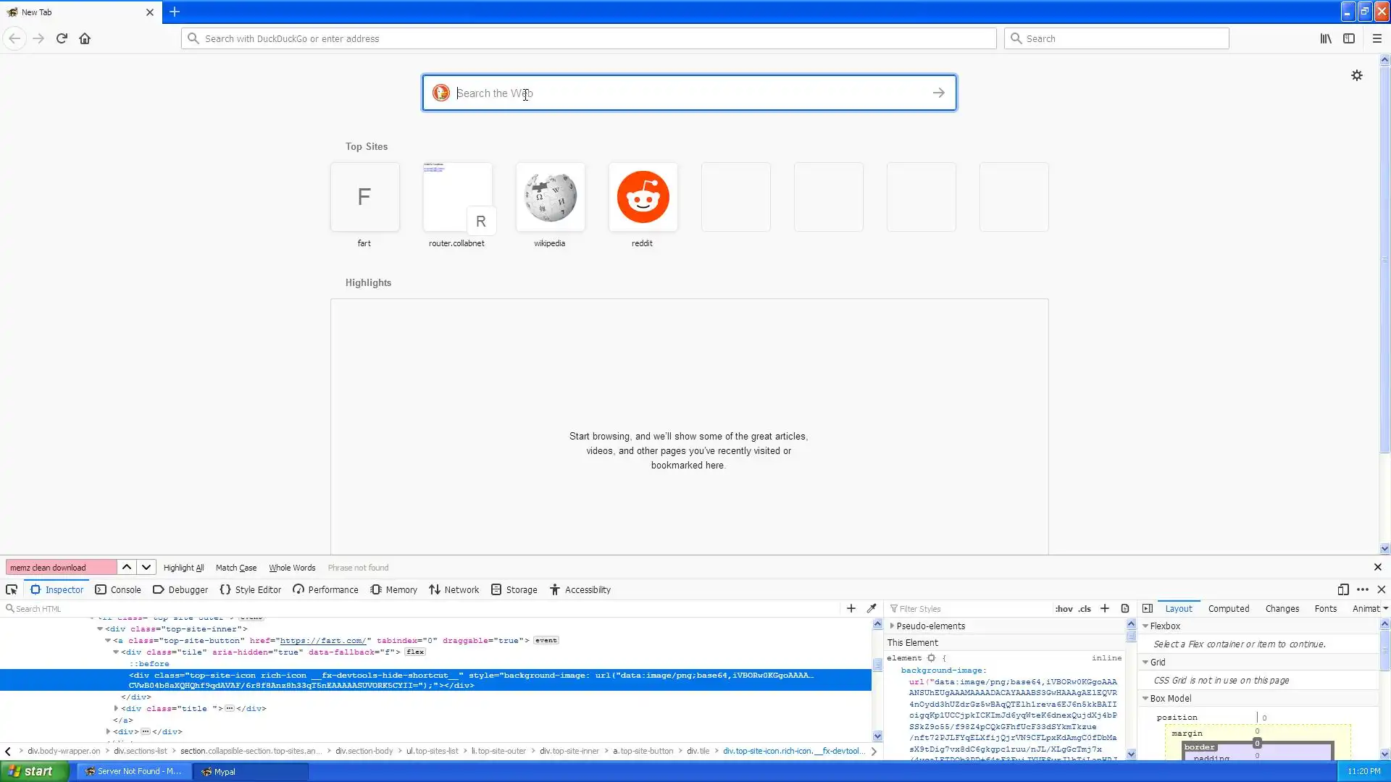The height and width of the screenshot is (782, 1391).
Task: Switch to the Console tab
Action: coord(118,590)
